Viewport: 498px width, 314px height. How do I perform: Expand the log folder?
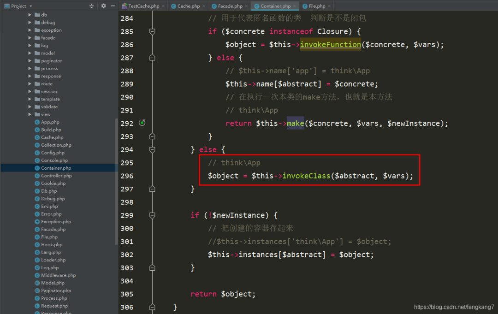click(x=30, y=45)
